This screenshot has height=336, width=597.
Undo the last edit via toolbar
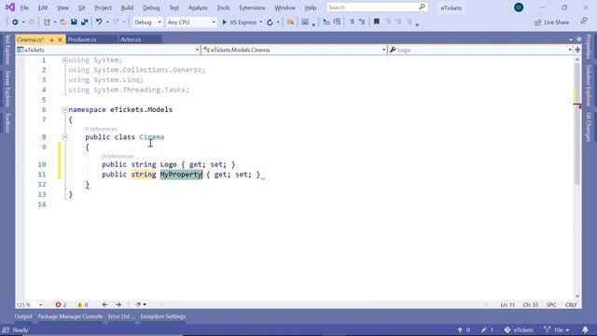pyautogui.click(x=99, y=22)
